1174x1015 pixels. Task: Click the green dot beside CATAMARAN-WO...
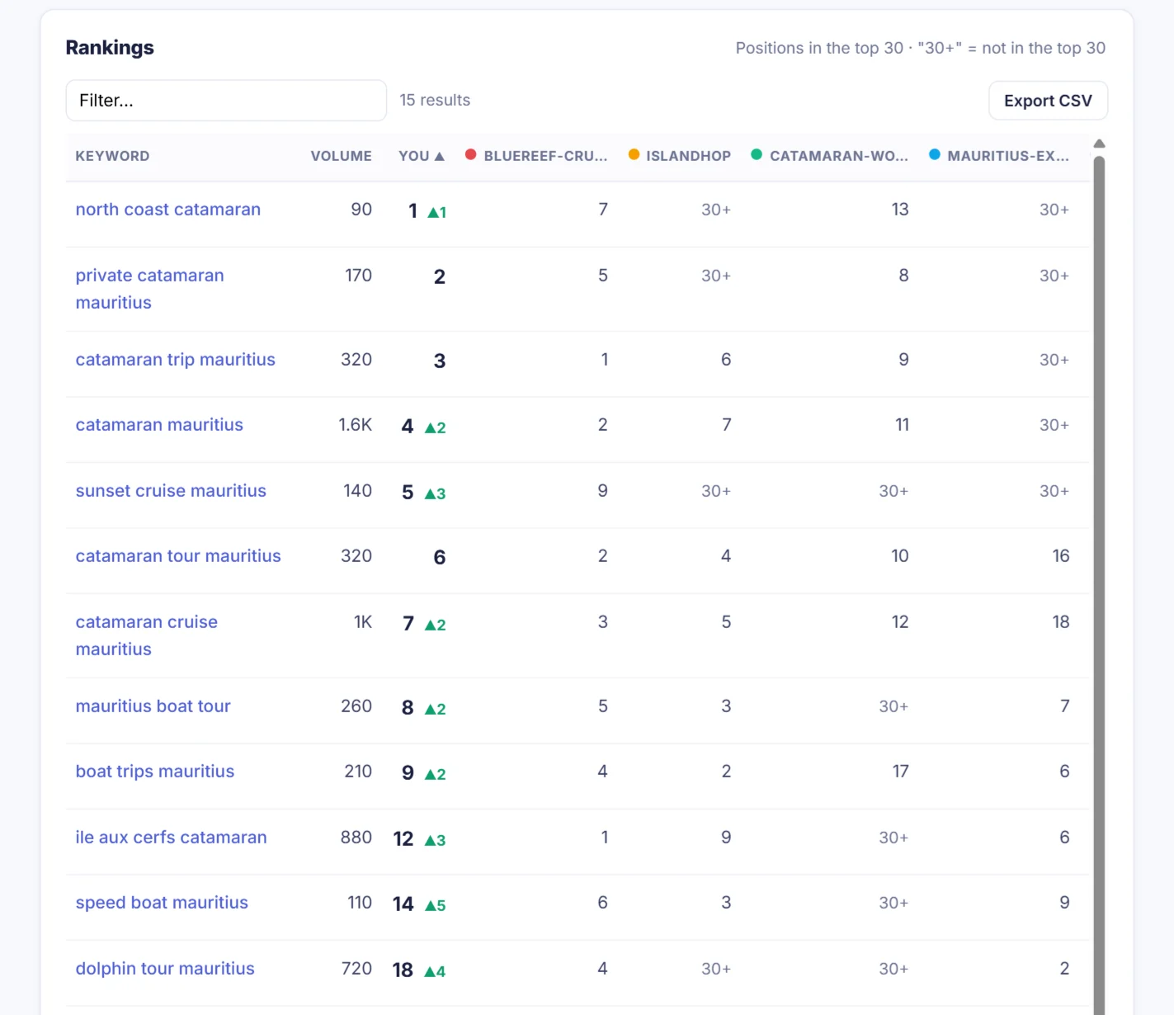coord(757,154)
